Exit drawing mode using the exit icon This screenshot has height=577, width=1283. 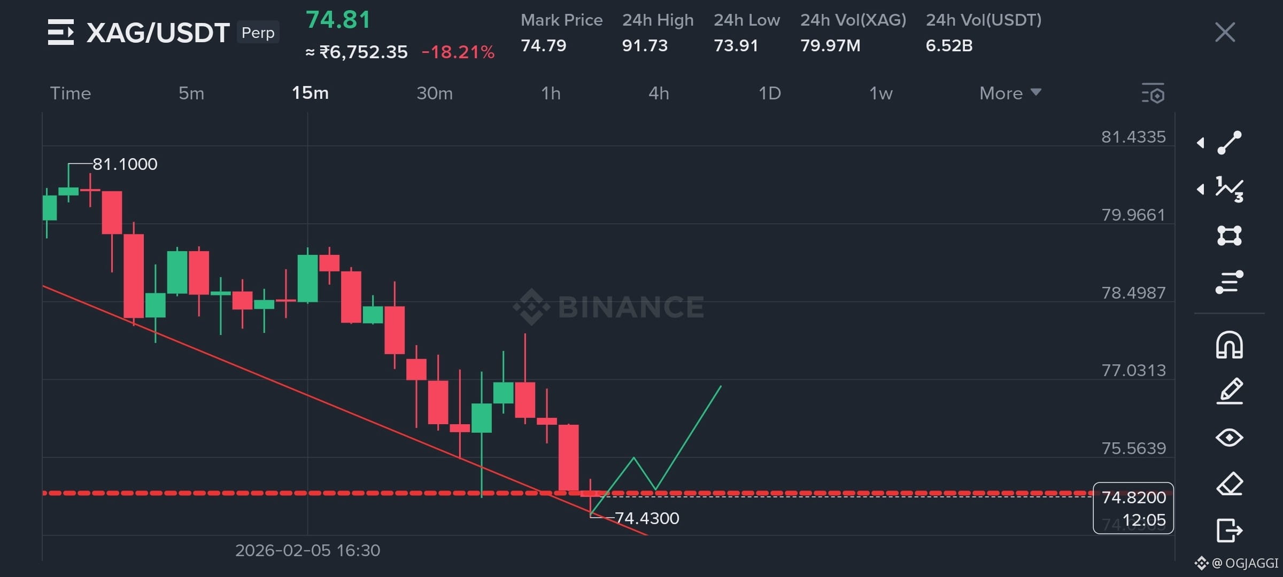(1229, 531)
